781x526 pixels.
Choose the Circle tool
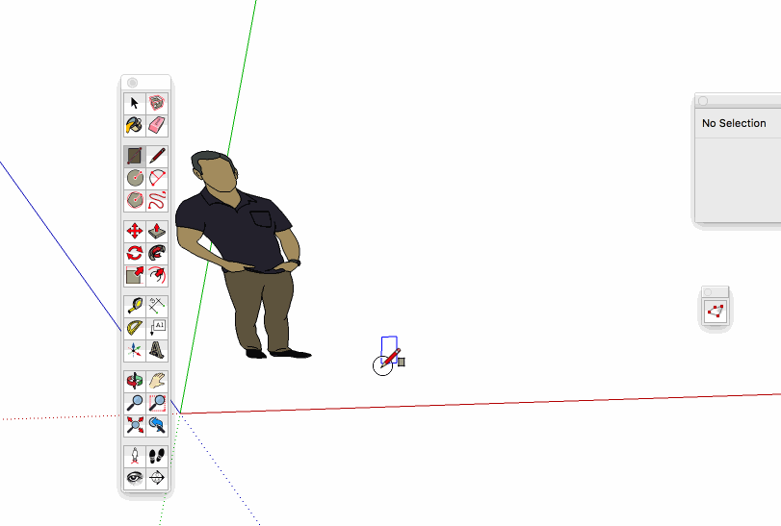point(135,178)
